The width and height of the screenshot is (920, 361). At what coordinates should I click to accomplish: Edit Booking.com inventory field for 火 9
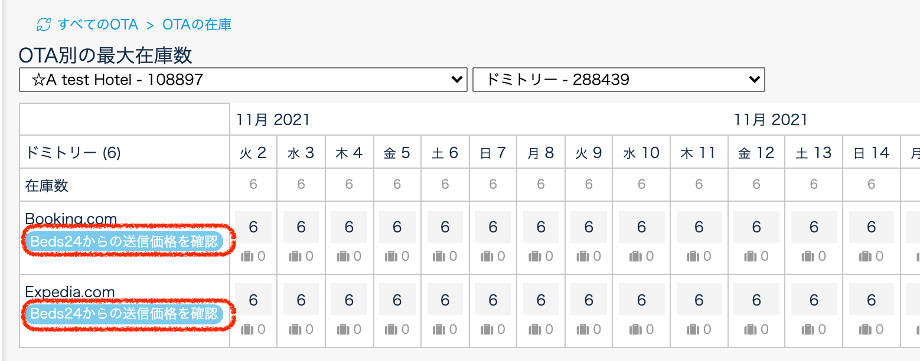589,227
